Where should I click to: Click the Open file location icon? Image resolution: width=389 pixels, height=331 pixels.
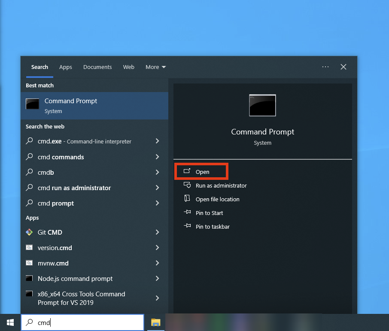[x=187, y=199]
